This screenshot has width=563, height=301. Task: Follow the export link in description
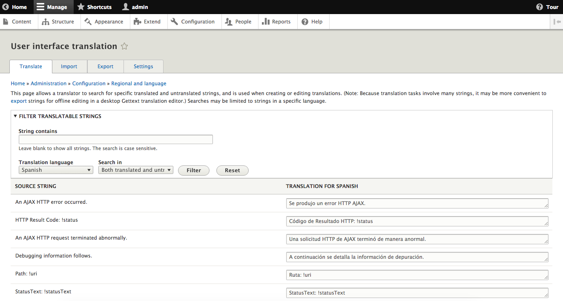[19, 101]
